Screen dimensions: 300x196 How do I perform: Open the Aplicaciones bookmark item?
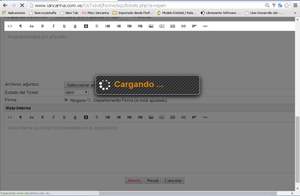pyautogui.click(x=14, y=13)
